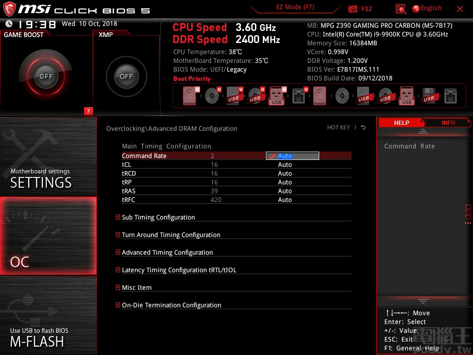Select the legacy USB key boot icon
The image size is (473, 355).
click(407, 96)
